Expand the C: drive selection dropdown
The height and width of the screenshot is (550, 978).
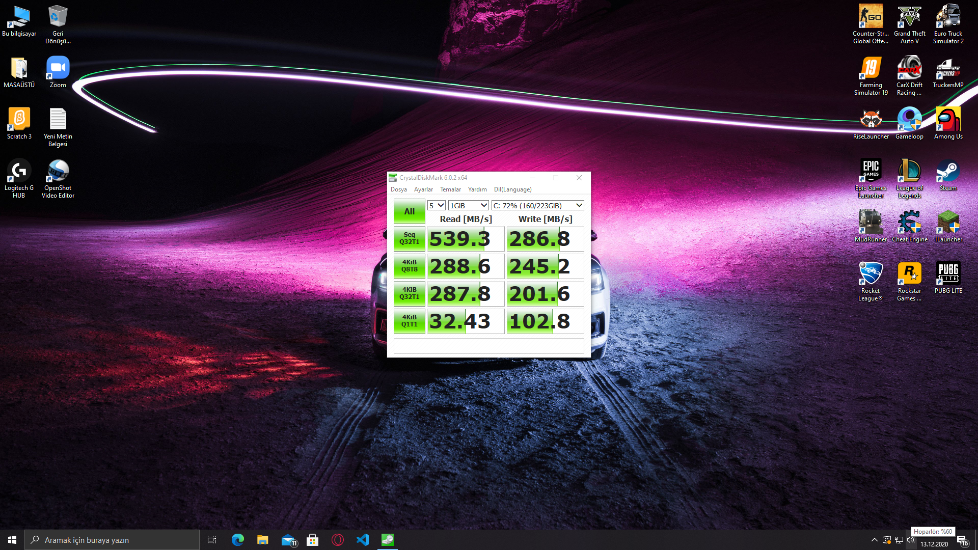(x=537, y=205)
